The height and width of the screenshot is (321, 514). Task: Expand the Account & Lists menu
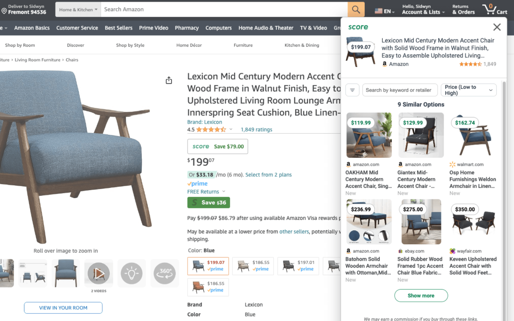tap(423, 9)
